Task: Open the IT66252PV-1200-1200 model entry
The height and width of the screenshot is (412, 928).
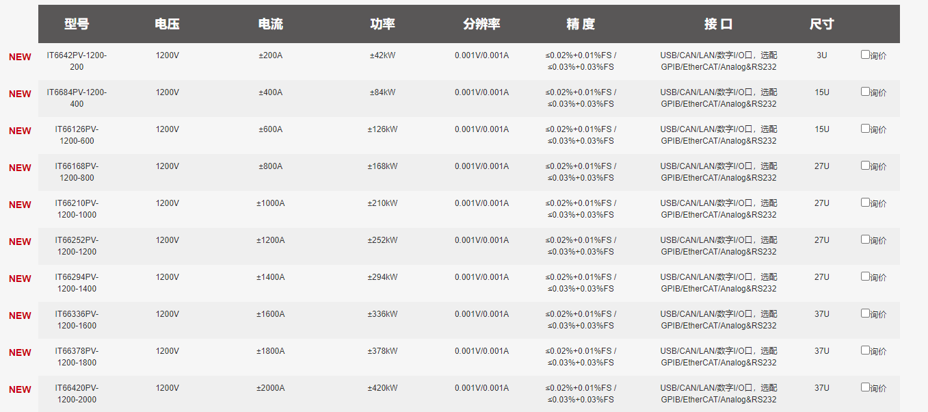Action: [77, 246]
